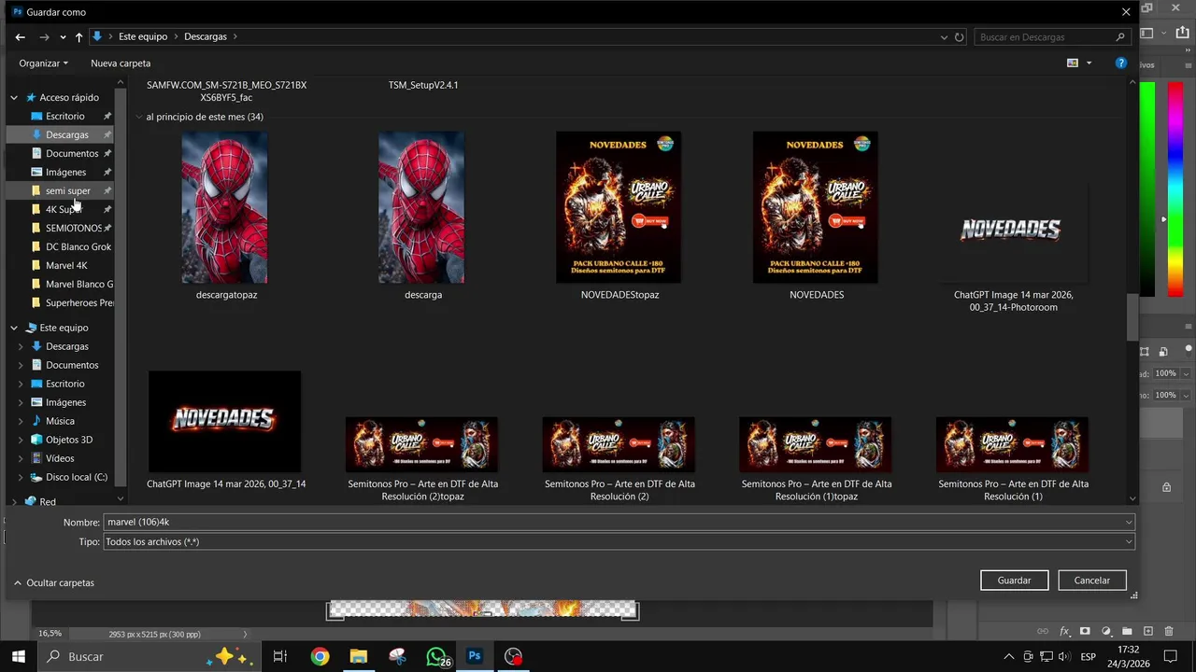Toggle Ocultar carpetas
The width and height of the screenshot is (1196, 672).
coord(54,583)
